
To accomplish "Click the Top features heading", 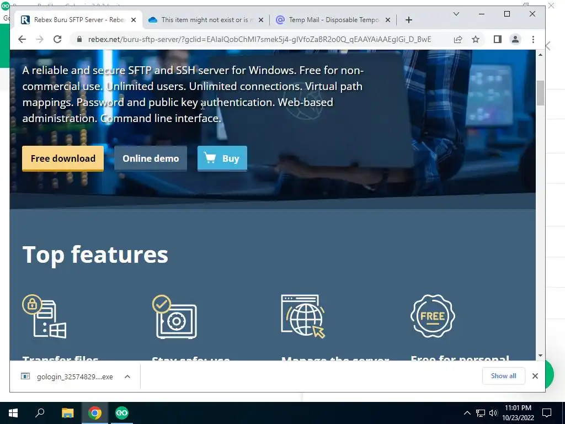I will click(95, 254).
